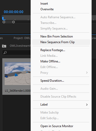
Task: Expand the Label submenu
Action: 61,105
